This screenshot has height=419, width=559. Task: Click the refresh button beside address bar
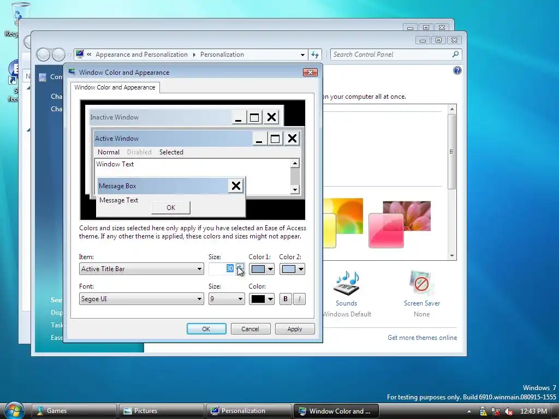click(315, 55)
